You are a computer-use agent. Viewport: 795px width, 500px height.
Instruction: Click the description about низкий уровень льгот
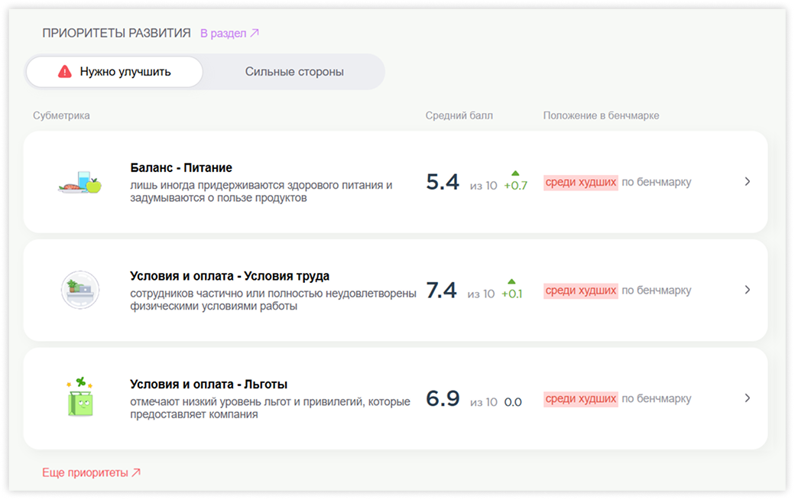coord(271,408)
